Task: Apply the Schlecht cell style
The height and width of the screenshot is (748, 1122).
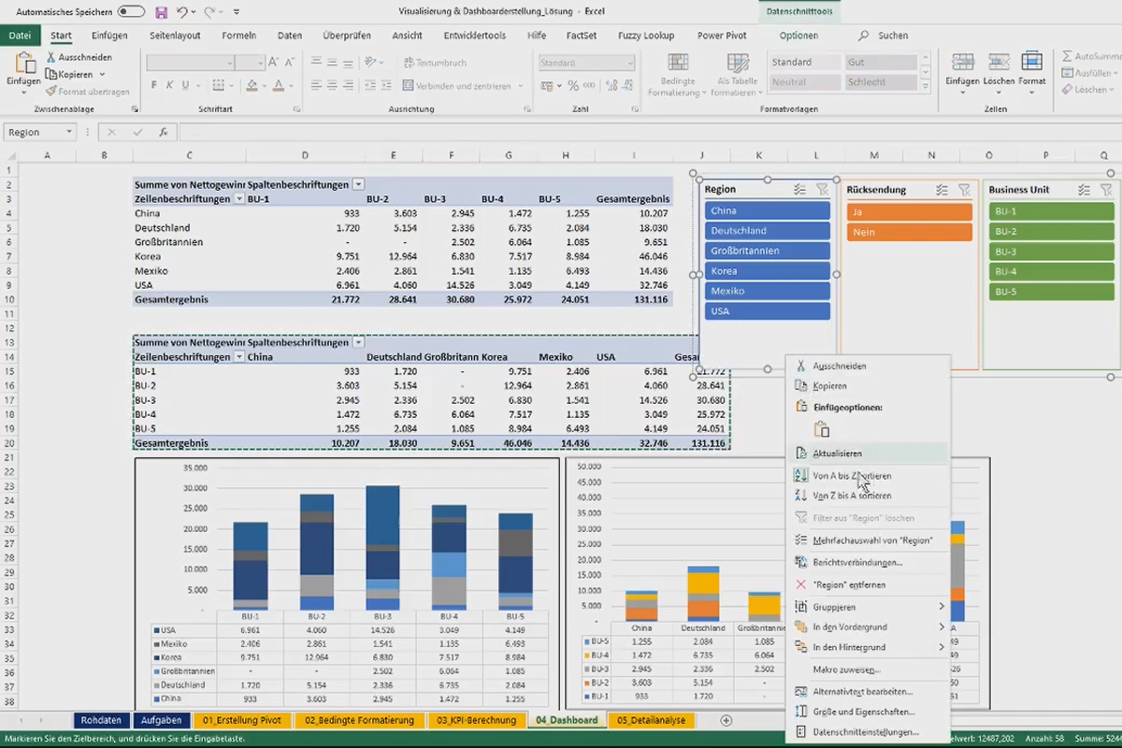Action: pos(881,82)
